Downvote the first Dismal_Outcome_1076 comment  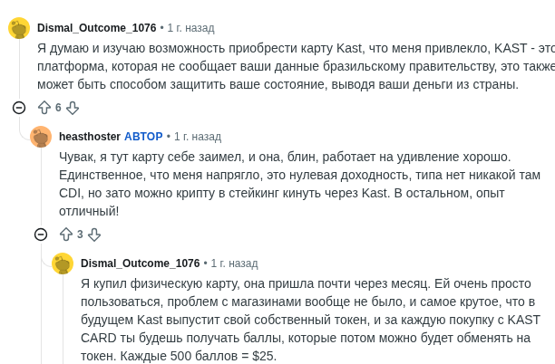click(x=73, y=108)
